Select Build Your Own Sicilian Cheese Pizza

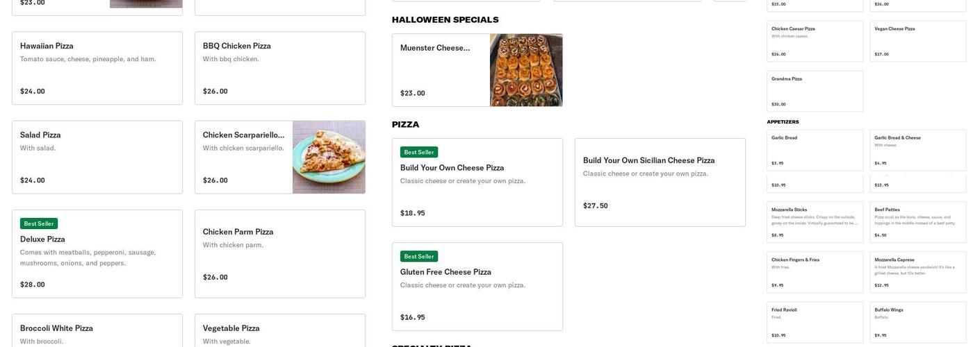click(x=660, y=183)
